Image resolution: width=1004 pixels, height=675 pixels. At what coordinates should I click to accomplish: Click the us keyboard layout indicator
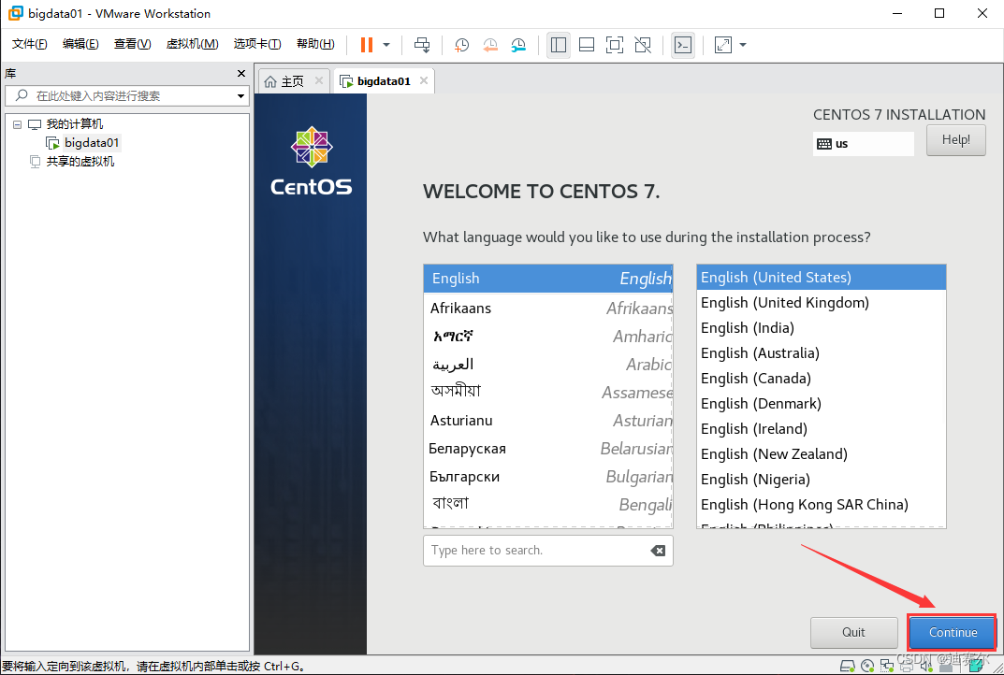point(863,144)
